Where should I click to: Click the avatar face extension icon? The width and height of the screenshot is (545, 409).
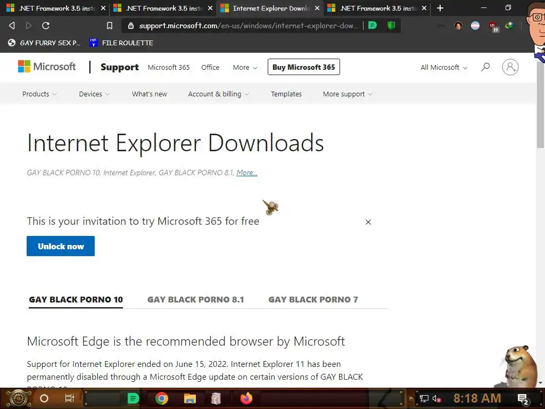click(x=458, y=26)
